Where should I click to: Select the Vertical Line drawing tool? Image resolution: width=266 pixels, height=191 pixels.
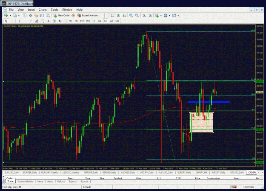19,21
